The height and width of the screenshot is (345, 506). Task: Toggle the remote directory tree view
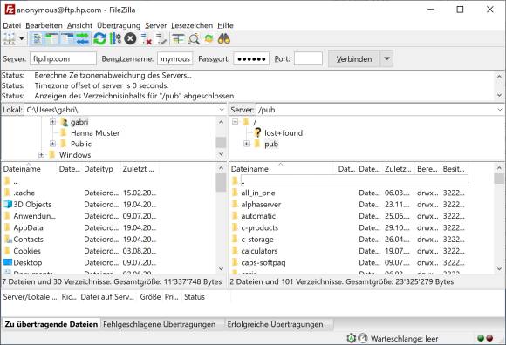pos(67,39)
